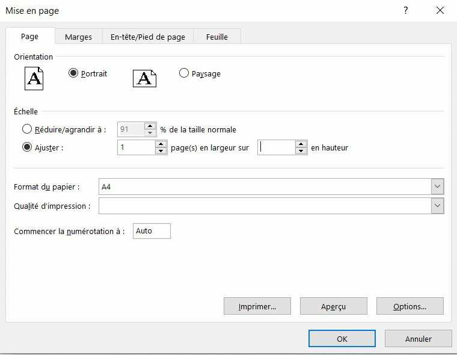Expand the Qualité d'impression dropdown

click(x=438, y=206)
